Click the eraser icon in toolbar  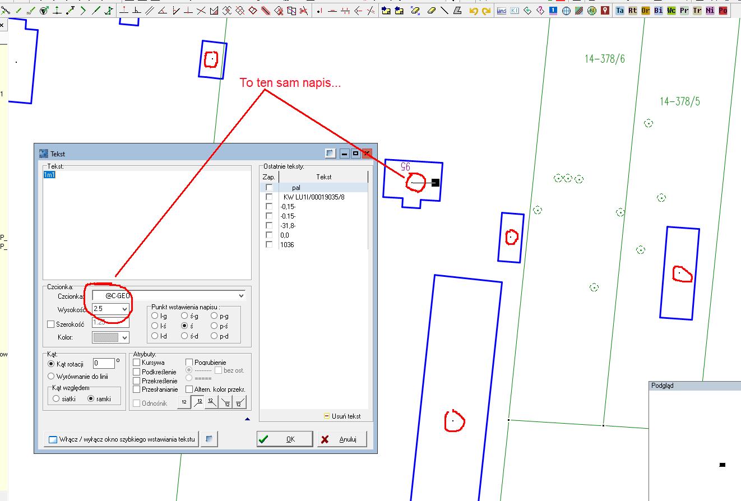click(x=431, y=11)
